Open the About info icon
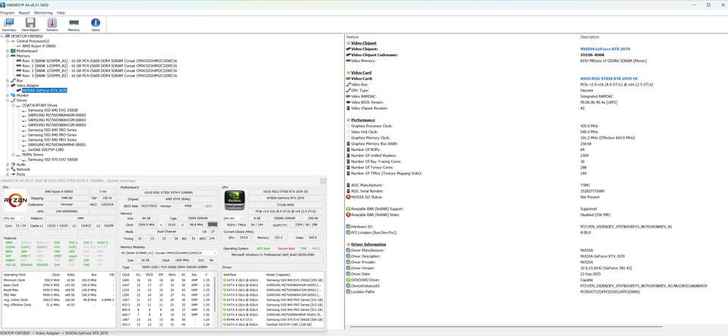 96,22
